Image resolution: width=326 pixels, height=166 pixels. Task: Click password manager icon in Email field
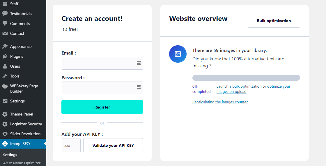(139, 63)
